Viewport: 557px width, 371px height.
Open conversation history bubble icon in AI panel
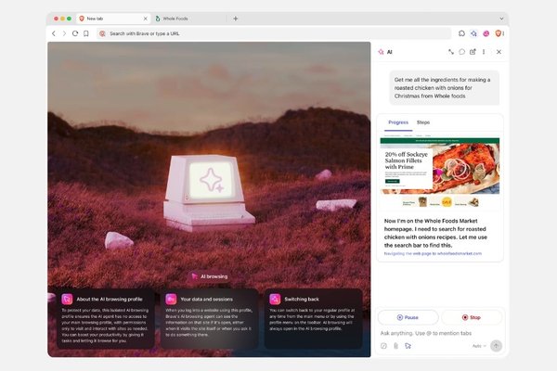pos(461,52)
